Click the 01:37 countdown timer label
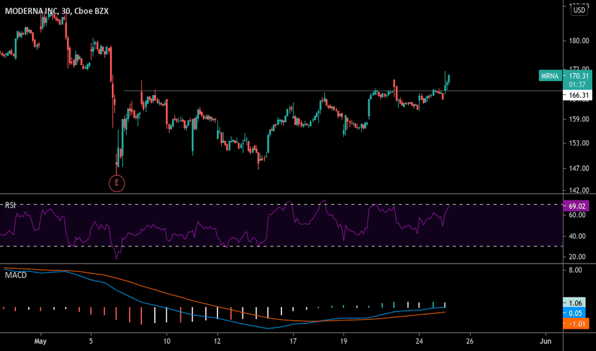 [577, 85]
